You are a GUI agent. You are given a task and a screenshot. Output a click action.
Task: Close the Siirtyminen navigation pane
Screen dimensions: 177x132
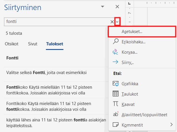click(117, 7)
